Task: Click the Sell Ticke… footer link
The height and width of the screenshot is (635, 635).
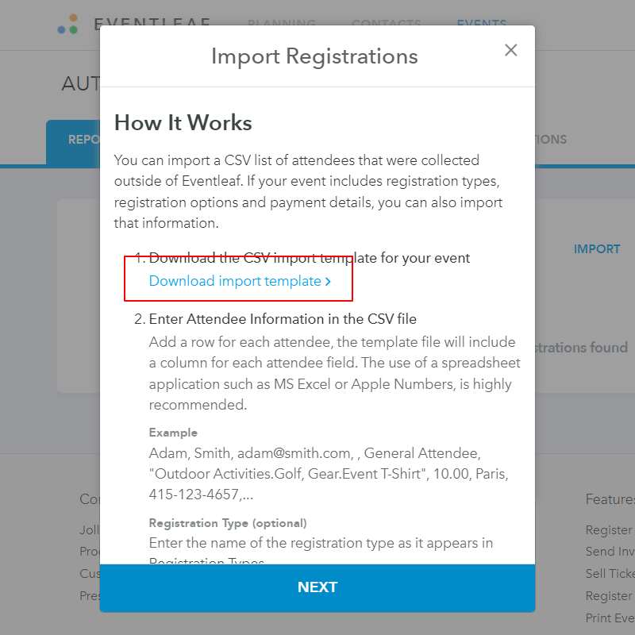Action: click(x=610, y=573)
